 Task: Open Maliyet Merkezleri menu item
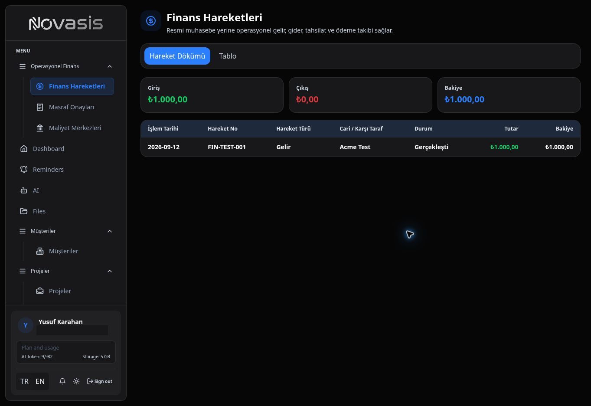coord(72,128)
